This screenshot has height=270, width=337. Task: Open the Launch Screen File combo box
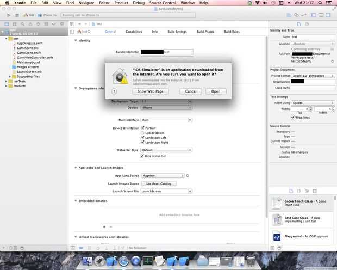[x=166, y=191]
